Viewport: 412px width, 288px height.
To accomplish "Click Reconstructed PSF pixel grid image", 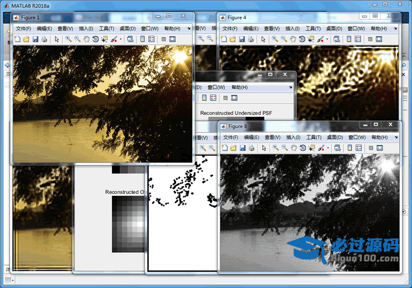I will pos(128,225).
